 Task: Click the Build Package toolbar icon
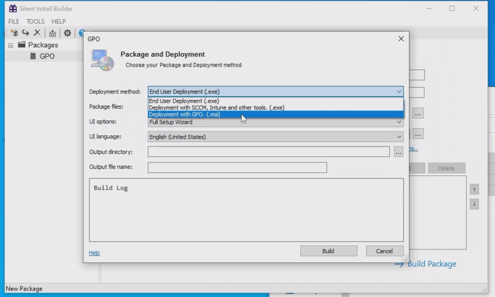tap(53, 33)
